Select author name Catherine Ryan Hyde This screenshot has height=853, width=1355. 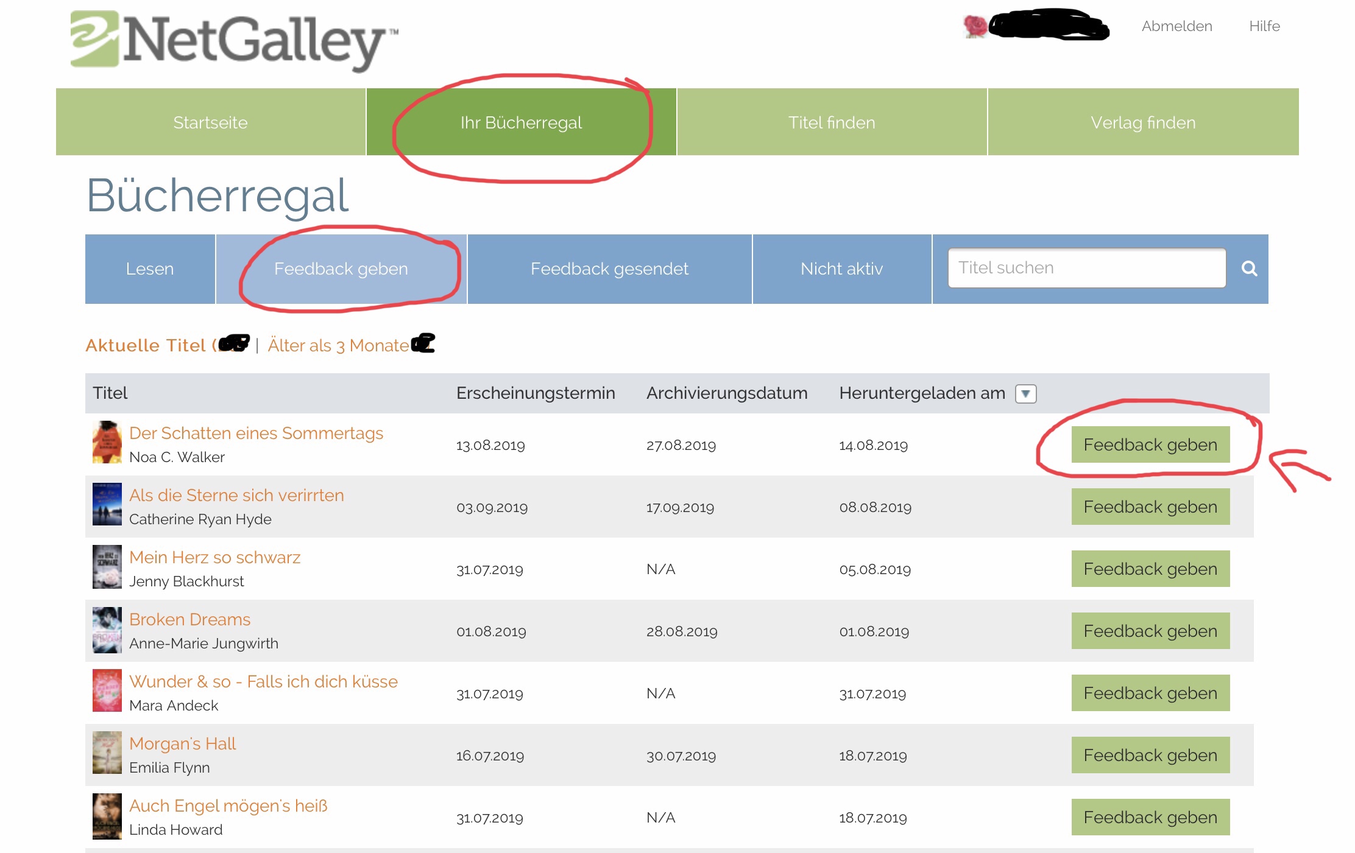pos(200,519)
